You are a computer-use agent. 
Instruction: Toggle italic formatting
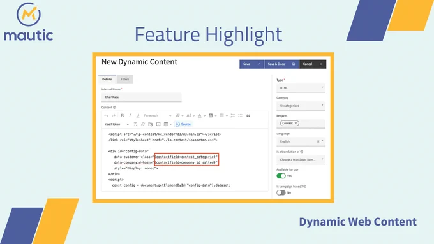(x=130, y=115)
